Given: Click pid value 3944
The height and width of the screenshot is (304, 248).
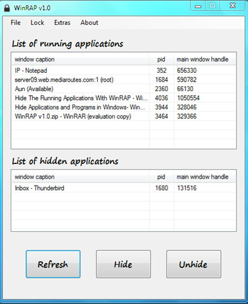Looking at the screenshot, I should (162, 107).
